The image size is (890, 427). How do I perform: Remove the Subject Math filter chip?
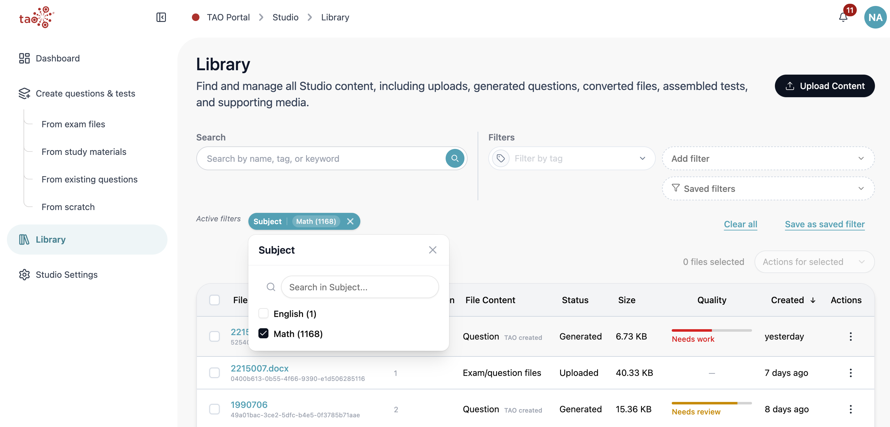[x=350, y=221]
